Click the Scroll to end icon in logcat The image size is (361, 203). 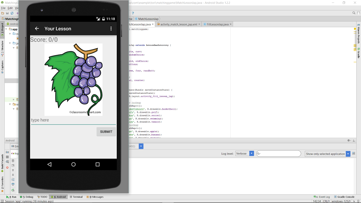point(13,165)
